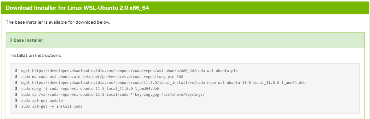Click the second wget command word

click(25, 83)
